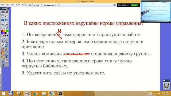Close the Сочетаемость tab

point(58,5)
